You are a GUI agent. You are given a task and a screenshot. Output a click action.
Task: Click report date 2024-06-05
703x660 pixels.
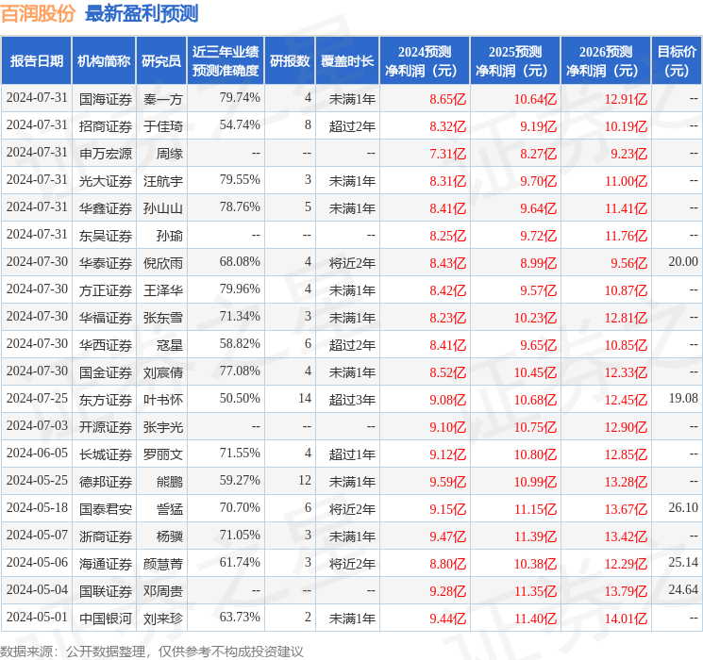(x=37, y=453)
